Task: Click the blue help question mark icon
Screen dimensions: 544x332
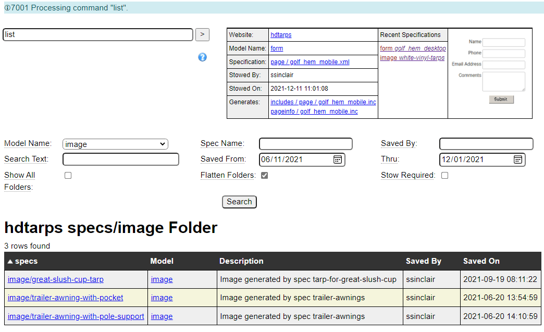Action: click(x=203, y=57)
